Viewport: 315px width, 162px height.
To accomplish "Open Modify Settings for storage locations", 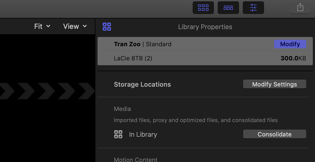I will [x=274, y=84].
